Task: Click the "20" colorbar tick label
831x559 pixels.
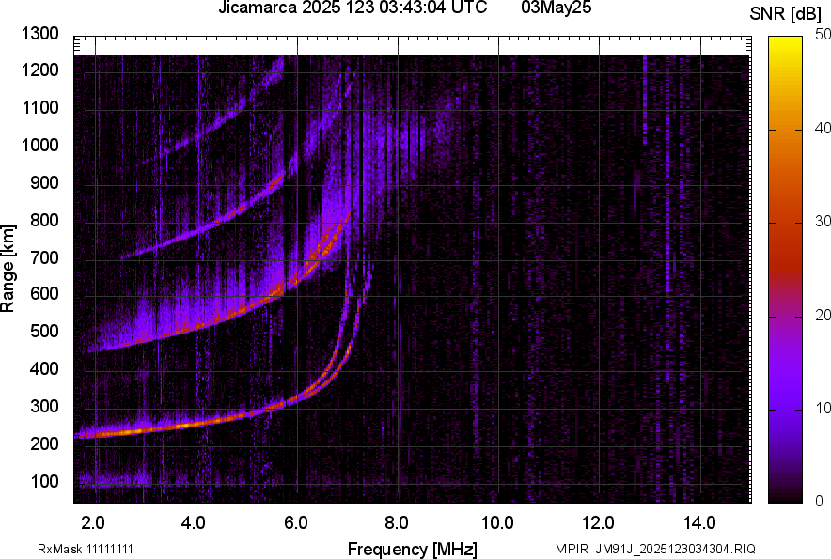Action: (823, 315)
